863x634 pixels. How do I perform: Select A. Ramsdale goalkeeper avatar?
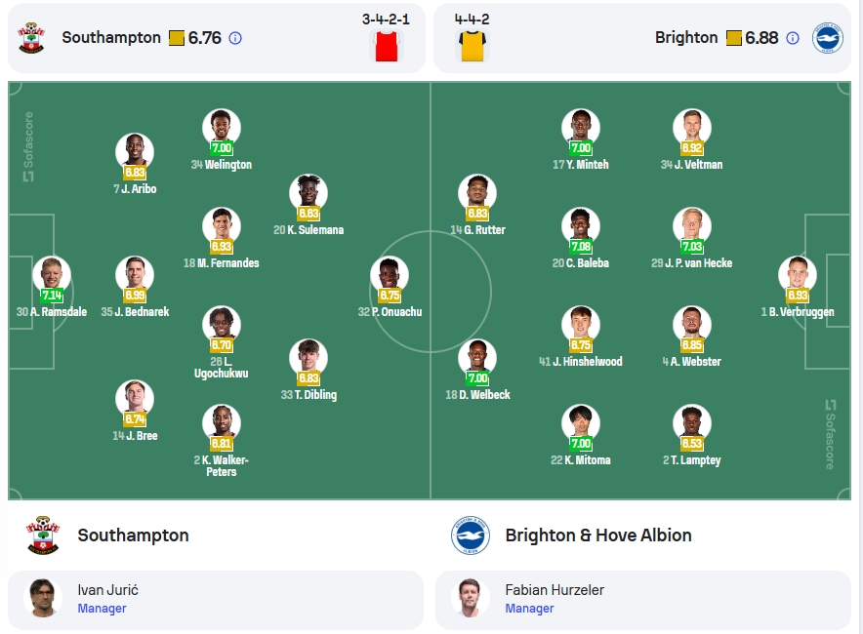(52, 275)
